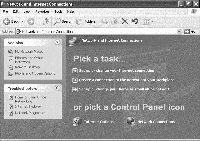
Task: Click arrow icon beside Internet connection task
Action: click(x=75, y=70)
